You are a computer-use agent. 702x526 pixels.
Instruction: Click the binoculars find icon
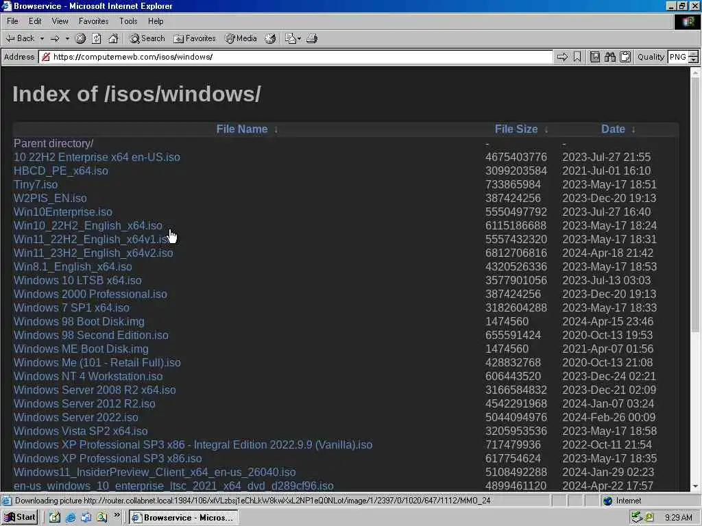[609, 57]
